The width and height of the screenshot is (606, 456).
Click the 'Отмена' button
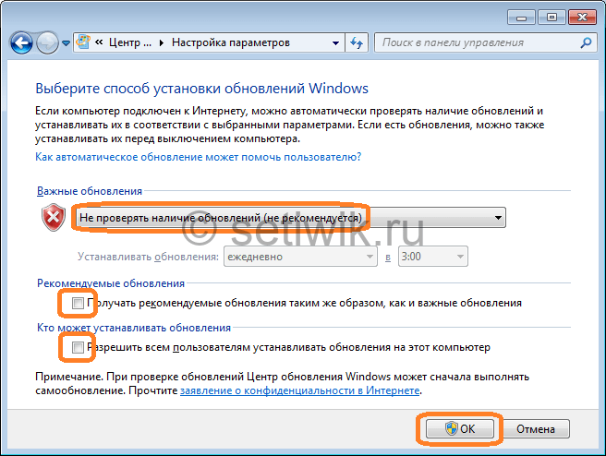(x=536, y=429)
